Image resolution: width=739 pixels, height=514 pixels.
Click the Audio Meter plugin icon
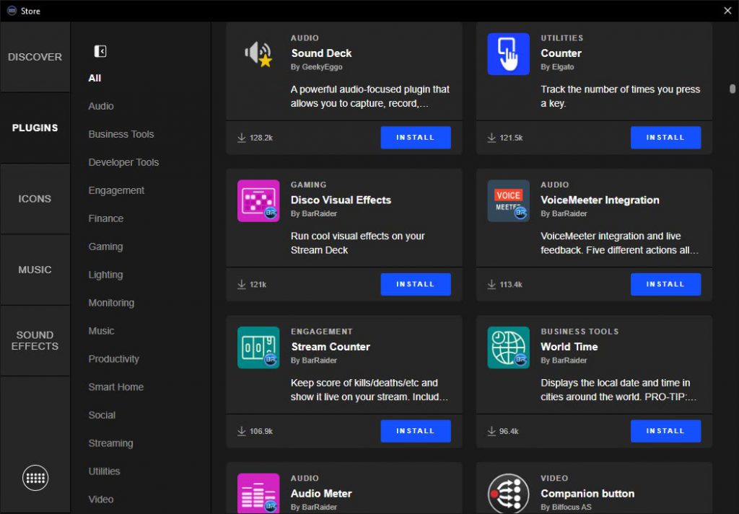[x=258, y=493]
